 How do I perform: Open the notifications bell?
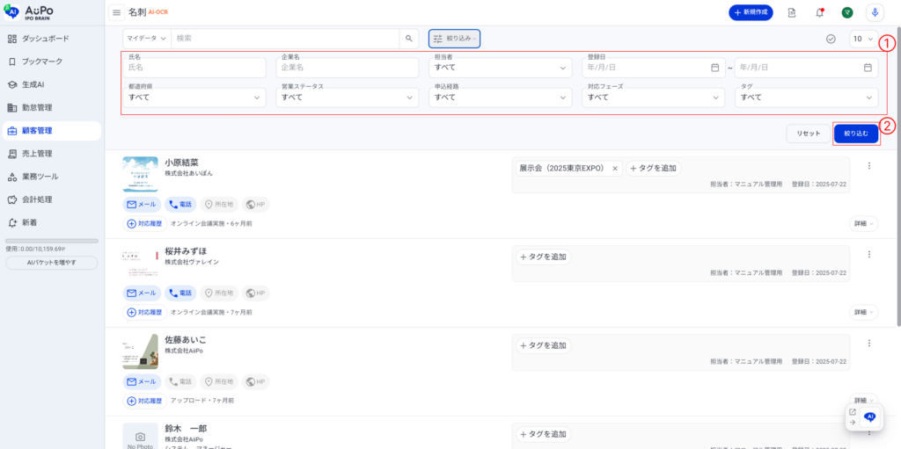point(819,12)
